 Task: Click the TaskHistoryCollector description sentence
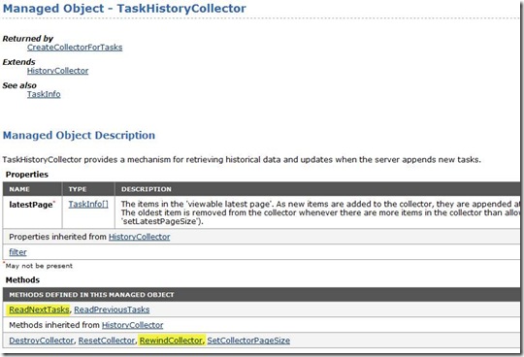click(x=242, y=160)
